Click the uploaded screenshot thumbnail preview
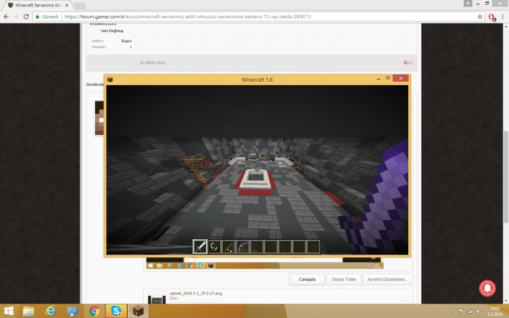This screenshot has height=318, width=509. [x=157, y=299]
